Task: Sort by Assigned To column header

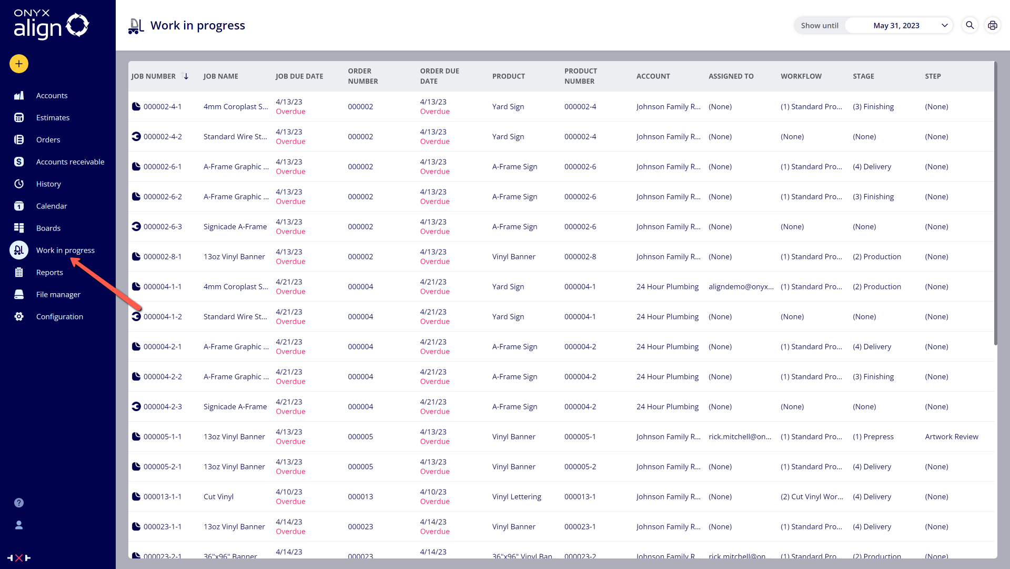Action: point(731,76)
